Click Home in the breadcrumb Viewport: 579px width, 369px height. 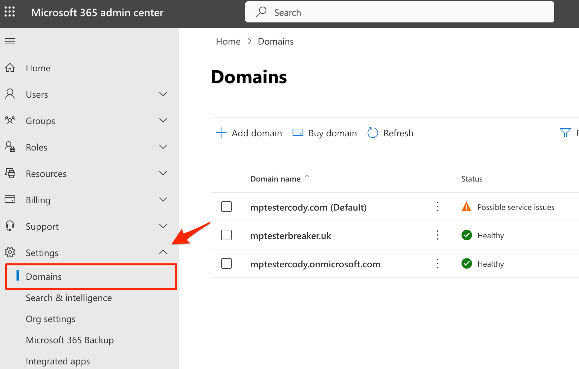click(x=228, y=41)
